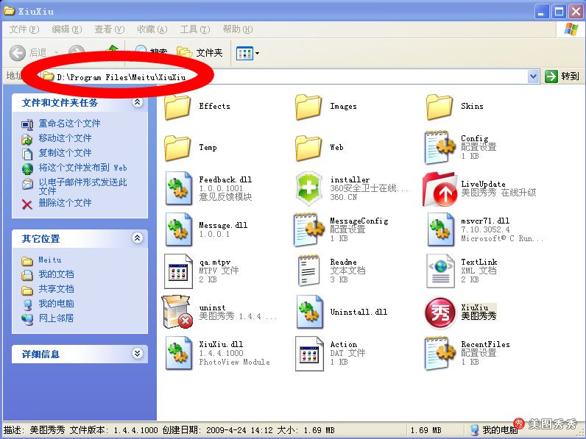The width and height of the screenshot is (586, 439).
Task: Select the Action DAT file icon
Action: coord(309,354)
